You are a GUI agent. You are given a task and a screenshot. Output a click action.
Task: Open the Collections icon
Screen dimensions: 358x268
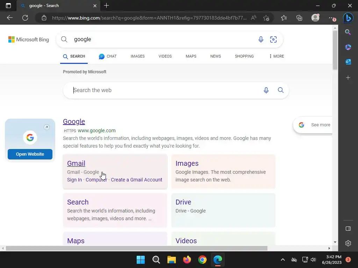click(x=299, y=18)
